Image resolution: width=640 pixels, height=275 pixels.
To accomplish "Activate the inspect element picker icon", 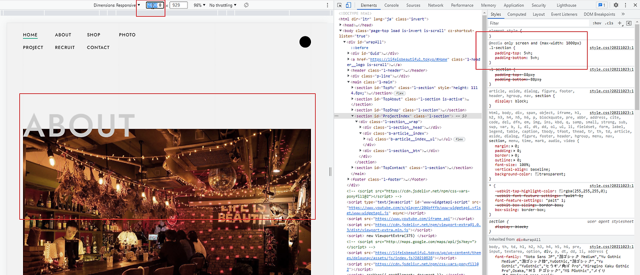I will 340,5.
